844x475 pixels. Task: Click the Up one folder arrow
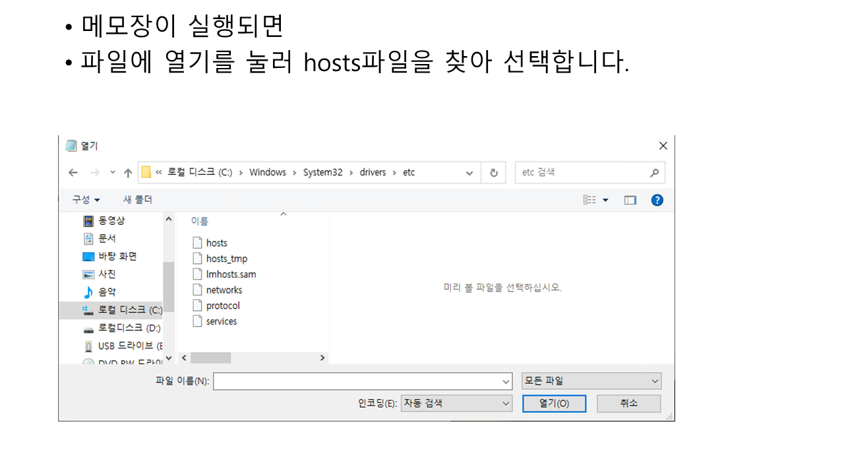pos(128,173)
